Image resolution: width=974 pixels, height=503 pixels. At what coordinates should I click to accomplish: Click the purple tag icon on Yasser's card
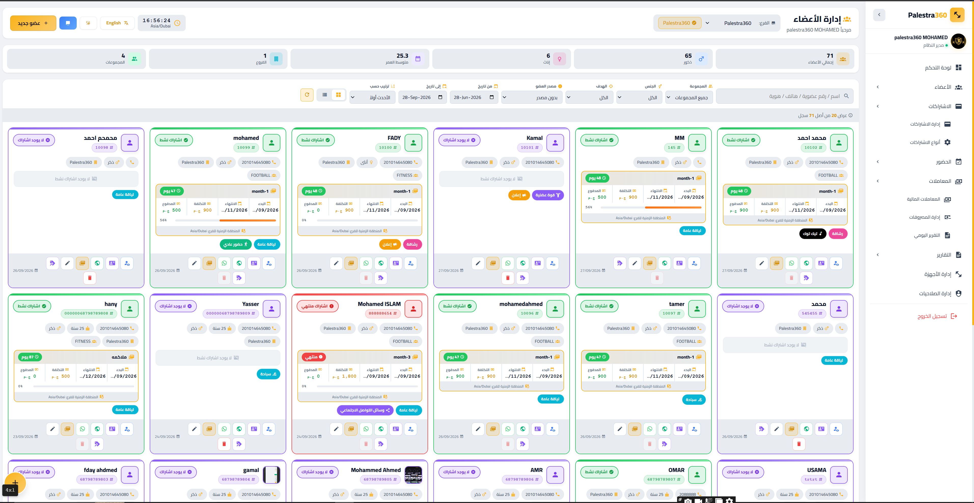[x=239, y=444]
